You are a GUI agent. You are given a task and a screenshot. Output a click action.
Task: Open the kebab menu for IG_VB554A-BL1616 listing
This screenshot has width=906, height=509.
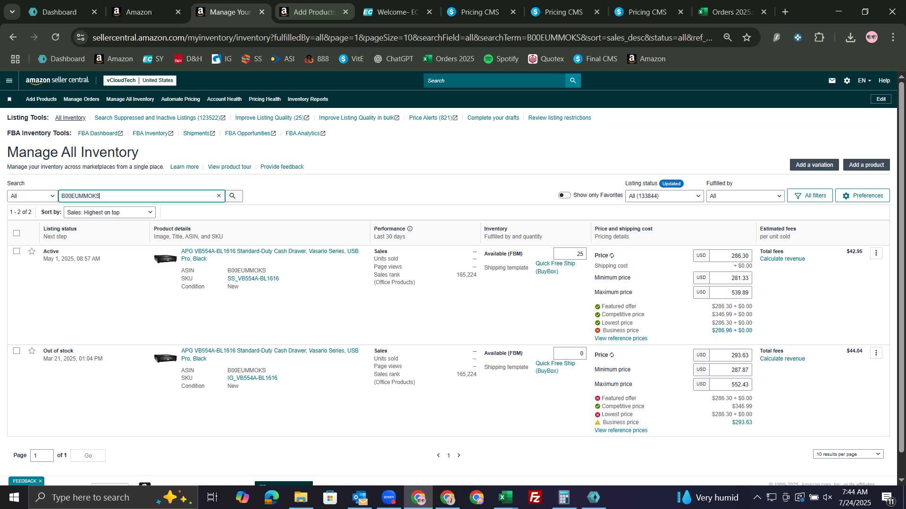point(876,353)
